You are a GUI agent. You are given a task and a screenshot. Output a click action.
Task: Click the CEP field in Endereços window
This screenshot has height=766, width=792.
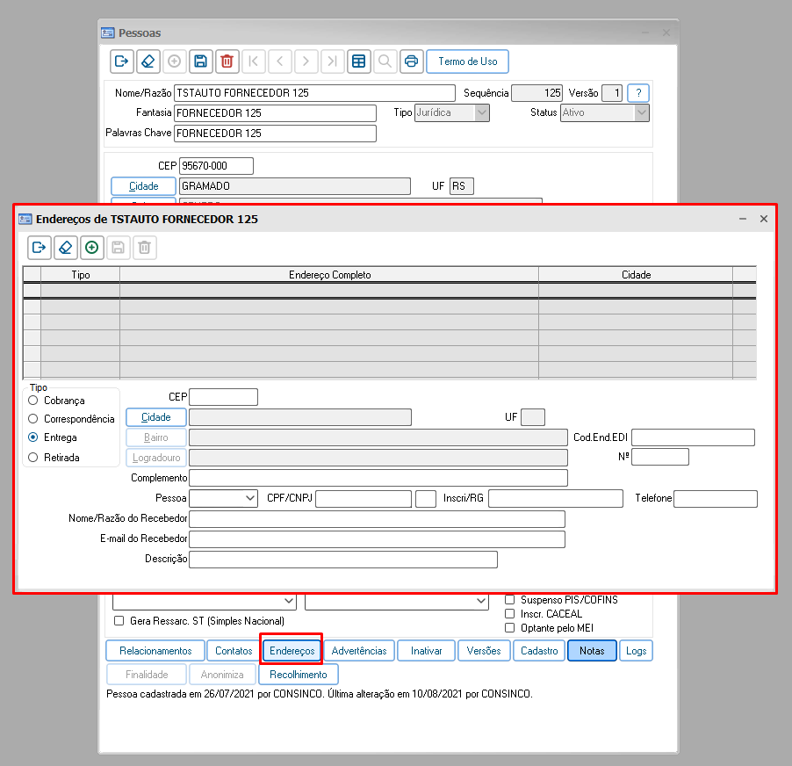point(223,397)
